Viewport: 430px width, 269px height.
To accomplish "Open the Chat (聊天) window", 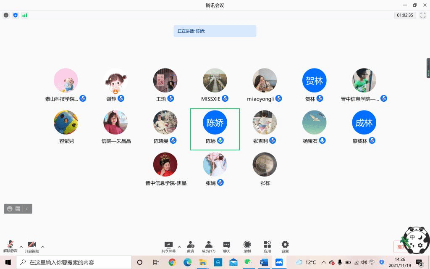I will [x=227, y=246].
